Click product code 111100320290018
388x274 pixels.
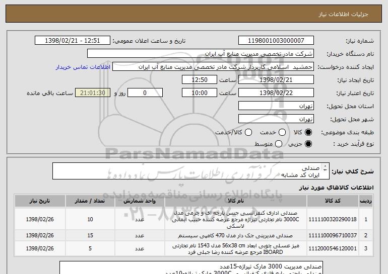[333, 219]
